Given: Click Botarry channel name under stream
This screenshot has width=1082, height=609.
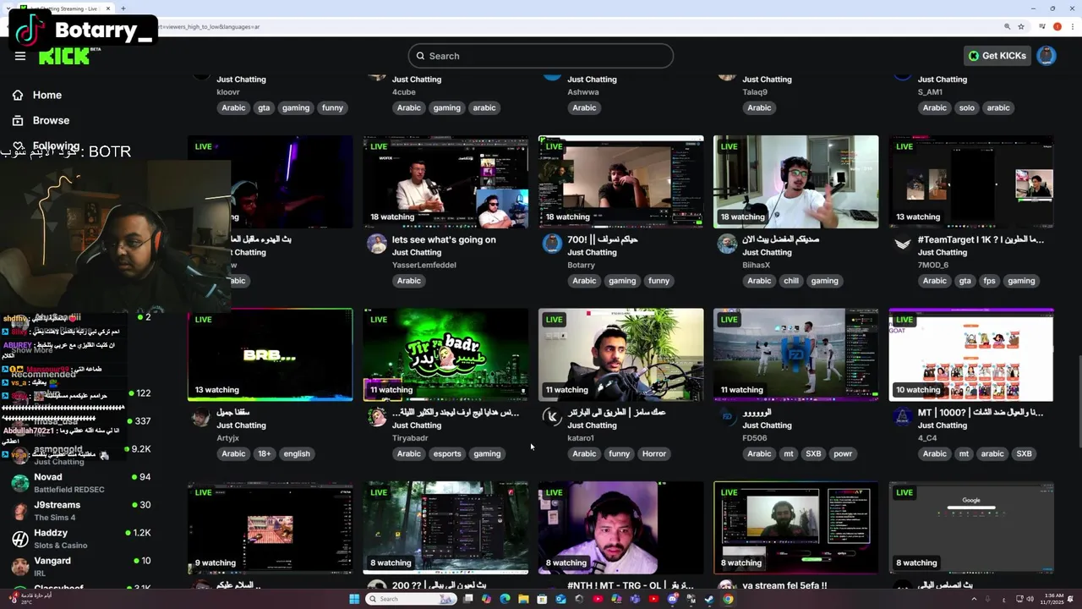Looking at the screenshot, I should click(582, 265).
